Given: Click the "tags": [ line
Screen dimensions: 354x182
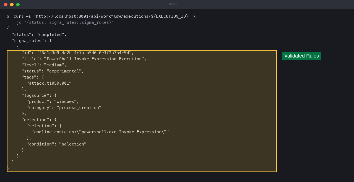Looking at the screenshot, I should click(x=33, y=77).
